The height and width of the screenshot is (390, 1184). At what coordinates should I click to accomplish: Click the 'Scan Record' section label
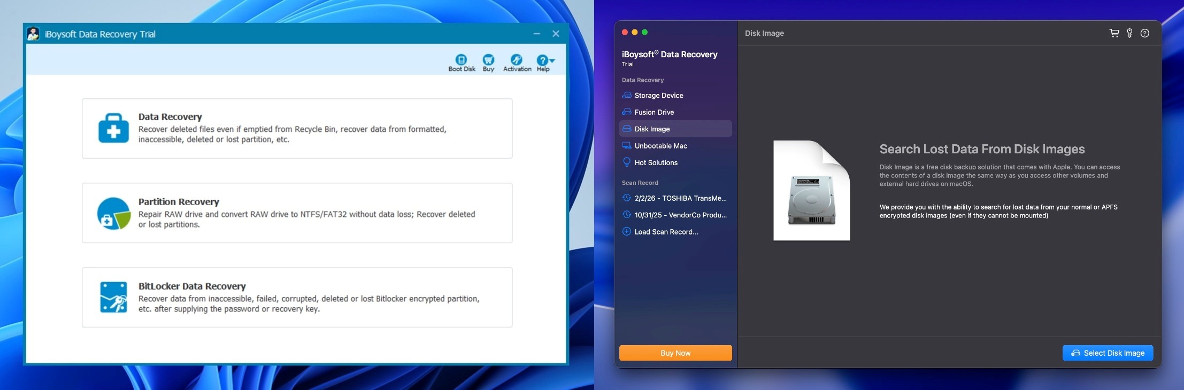coord(640,183)
